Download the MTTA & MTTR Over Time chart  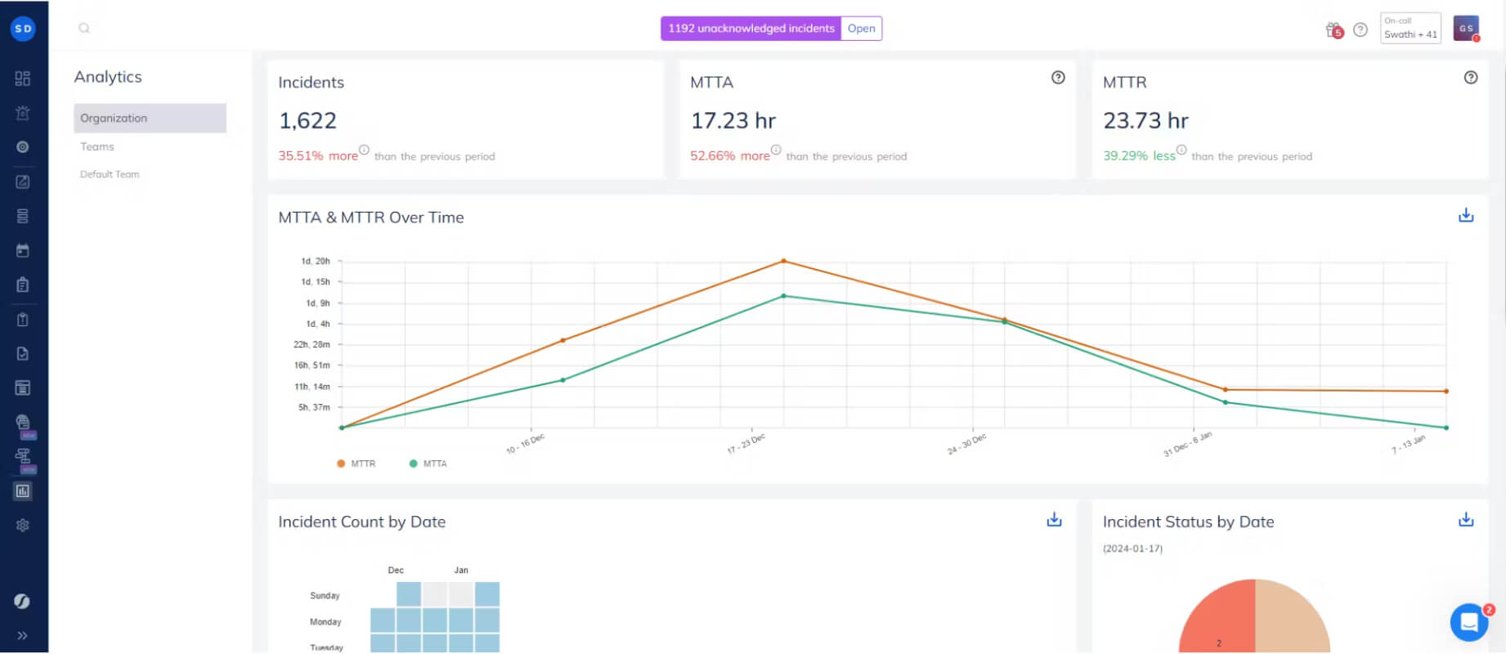pos(1466,215)
